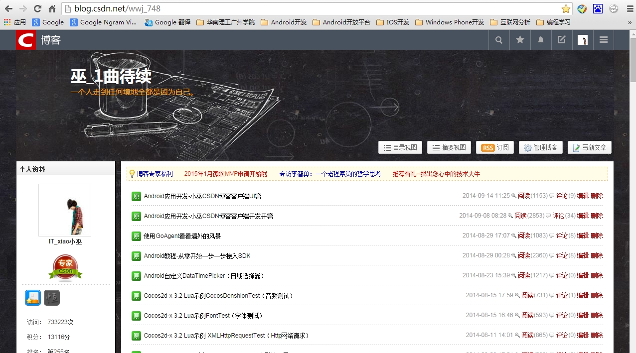Reload the page with the refresh icon
This screenshot has width=636, height=353.
coord(37,9)
